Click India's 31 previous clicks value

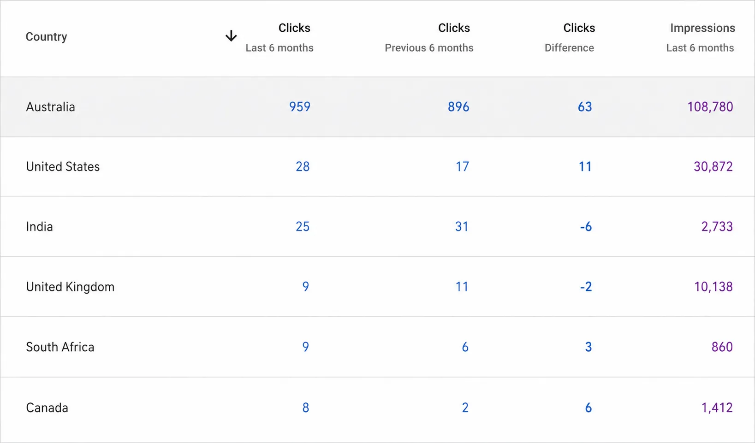click(462, 227)
